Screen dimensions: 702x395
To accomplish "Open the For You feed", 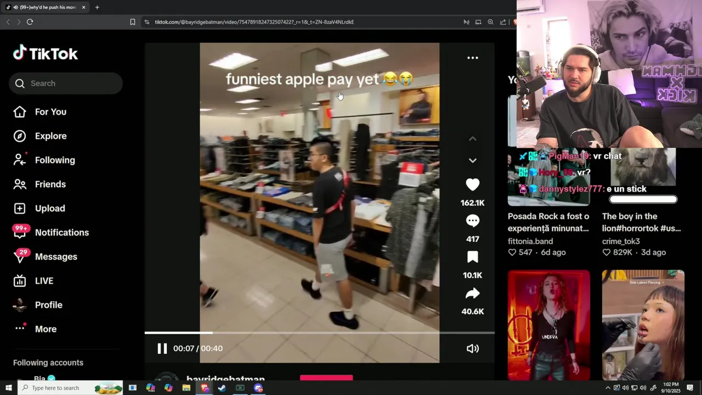I will point(50,112).
